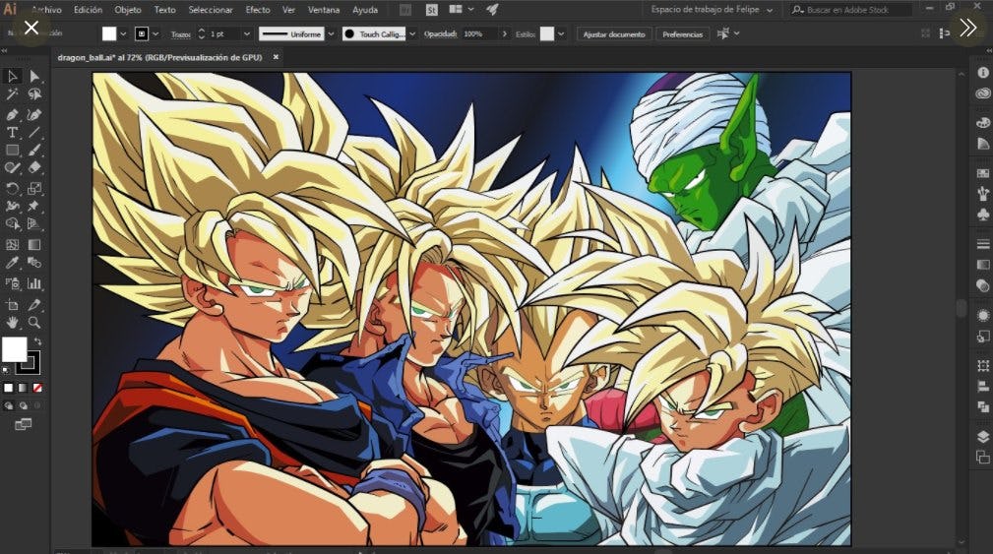This screenshot has width=993, height=554.
Task: Select the Slice tool
Action: point(34,304)
